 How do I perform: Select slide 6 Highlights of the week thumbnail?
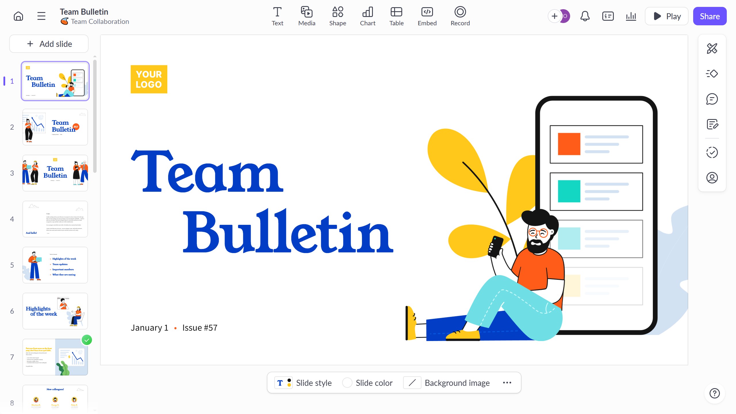pos(55,311)
